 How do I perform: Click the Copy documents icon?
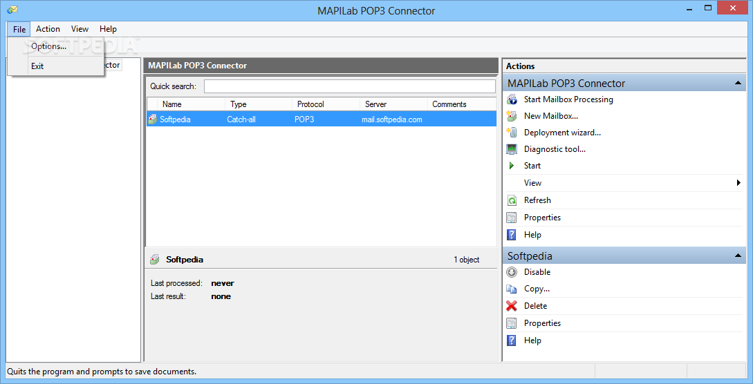pyautogui.click(x=512, y=289)
